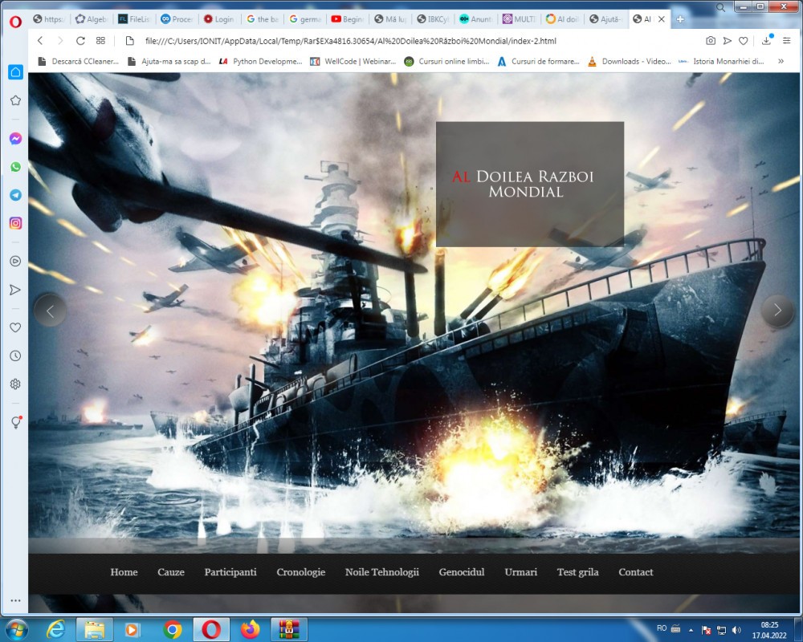The width and height of the screenshot is (803, 642).
Task: Open the Urmari navigation link
Action: click(x=521, y=572)
